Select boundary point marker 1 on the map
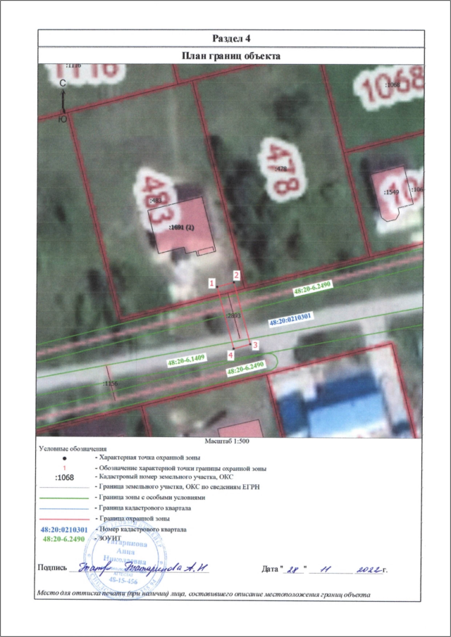The width and height of the screenshot is (451, 637). [x=211, y=283]
